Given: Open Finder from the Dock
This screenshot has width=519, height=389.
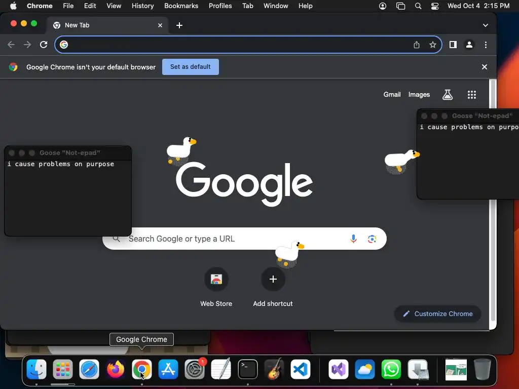Looking at the screenshot, I should tap(36, 369).
